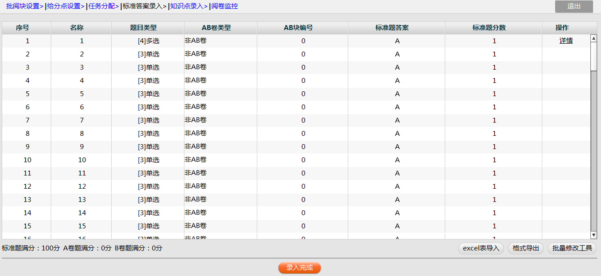This screenshot has width=601, height=276.
Task: Open 详情 link for row 1
Action: coord(566,41)
